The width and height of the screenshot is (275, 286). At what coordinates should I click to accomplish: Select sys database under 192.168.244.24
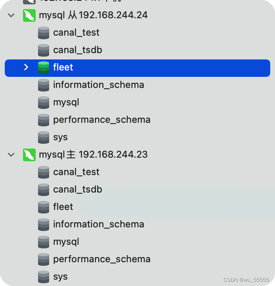pyautogui.click(x=60, y=137)
